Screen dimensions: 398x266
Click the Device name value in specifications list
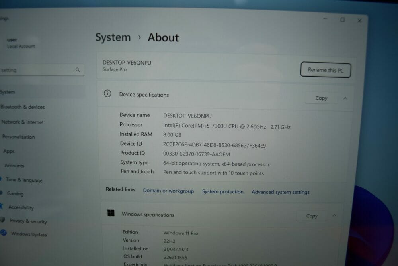point(187,116)
